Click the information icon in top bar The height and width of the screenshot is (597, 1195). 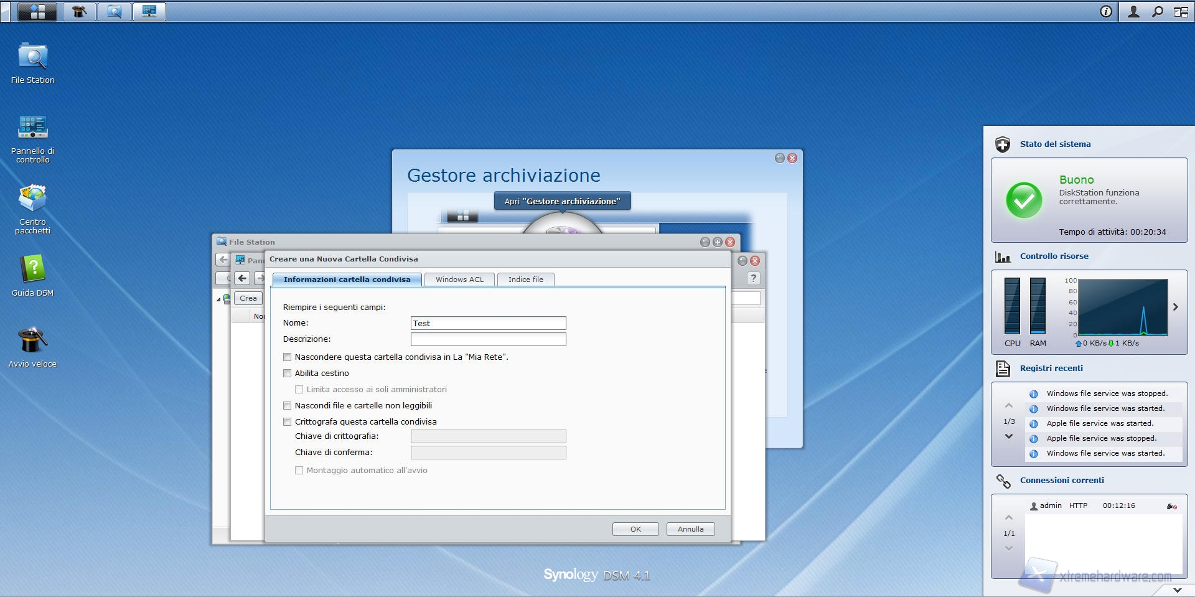pos(1106,12)
